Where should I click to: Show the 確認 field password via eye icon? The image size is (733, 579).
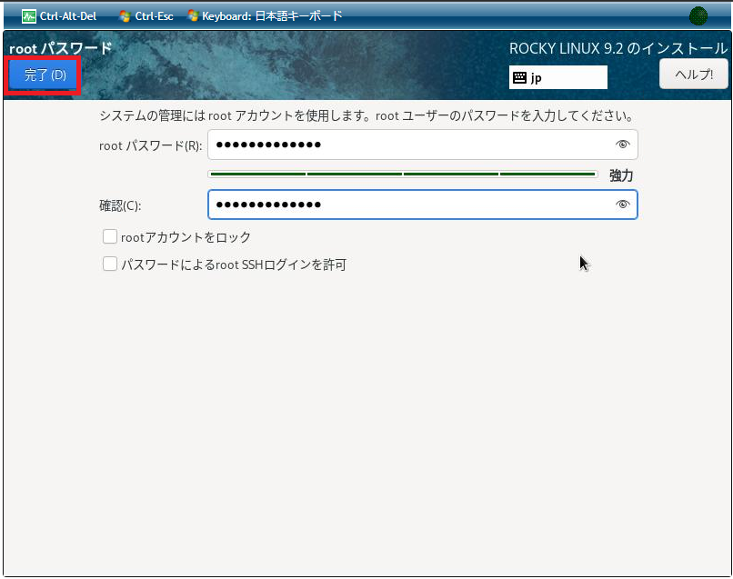point(623,205)
